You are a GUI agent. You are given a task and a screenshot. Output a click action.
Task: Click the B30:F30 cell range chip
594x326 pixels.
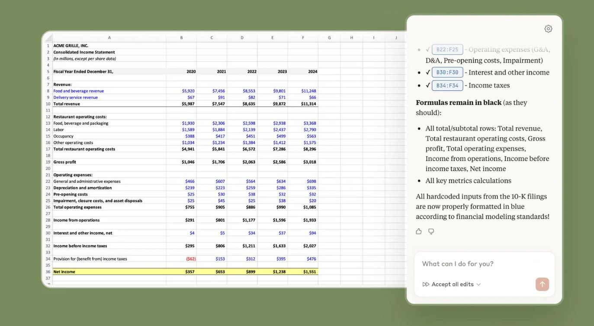[x=447, y=73]
